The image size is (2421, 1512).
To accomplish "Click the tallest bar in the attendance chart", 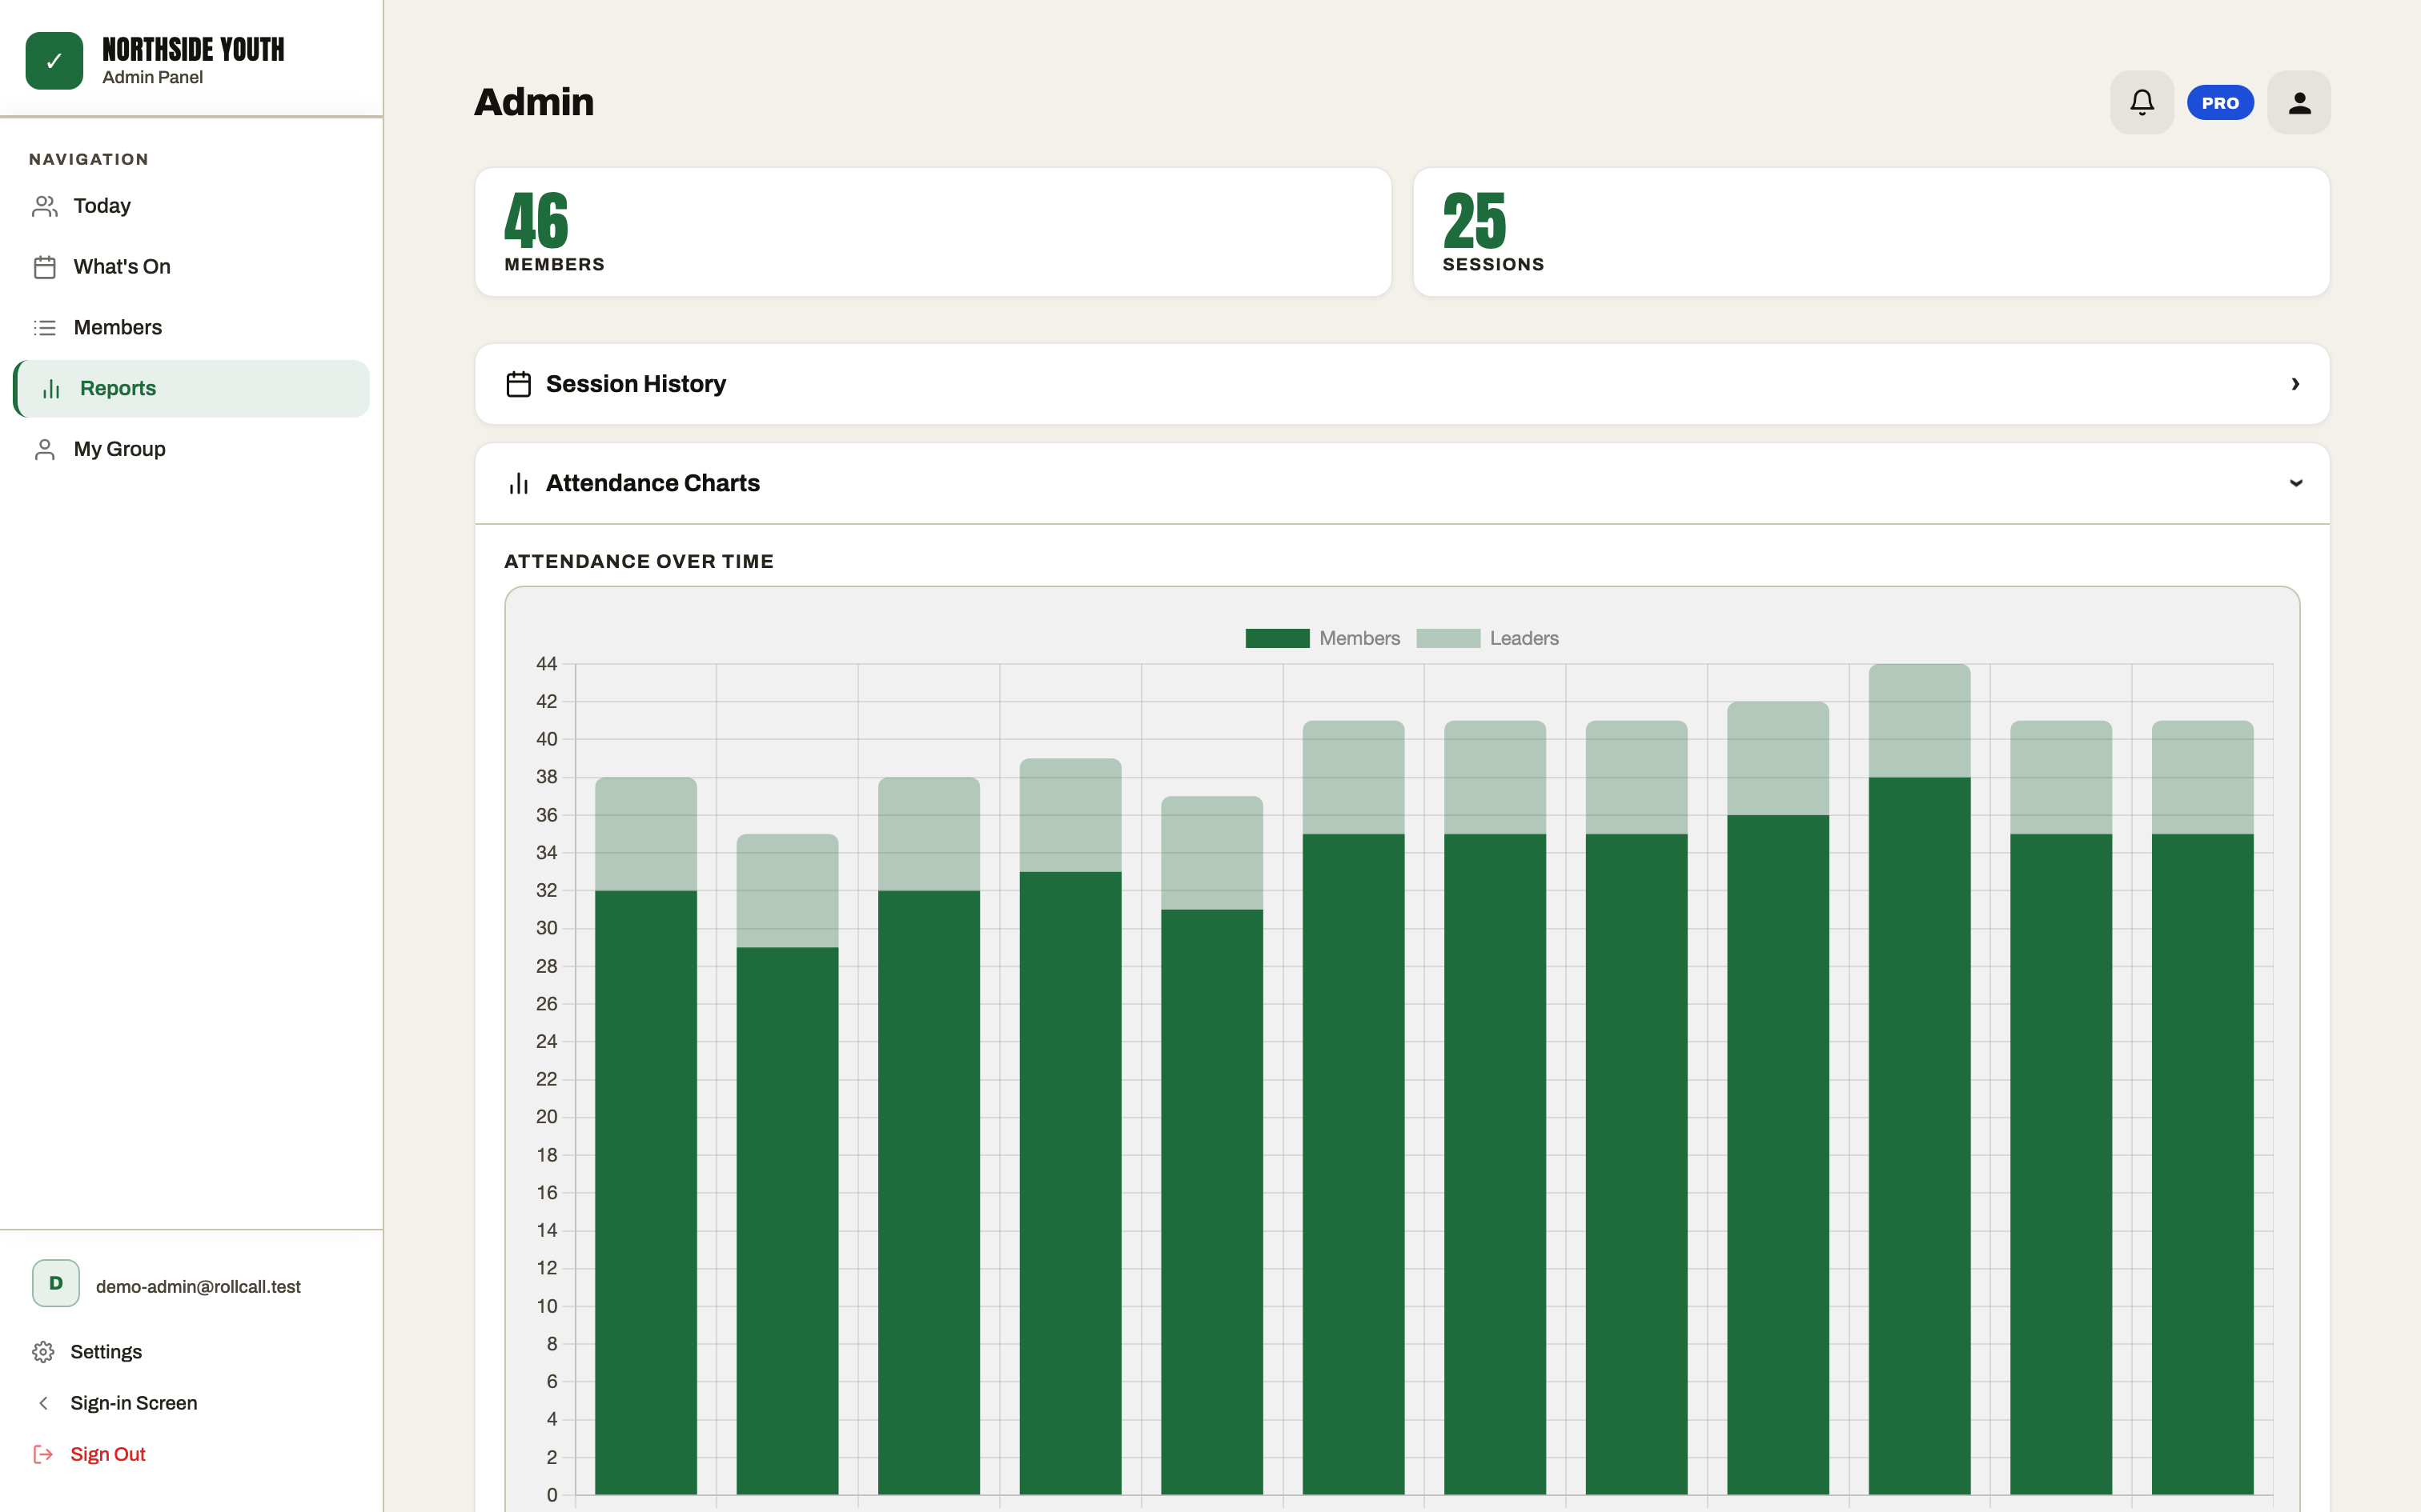I will 1920,1079.
